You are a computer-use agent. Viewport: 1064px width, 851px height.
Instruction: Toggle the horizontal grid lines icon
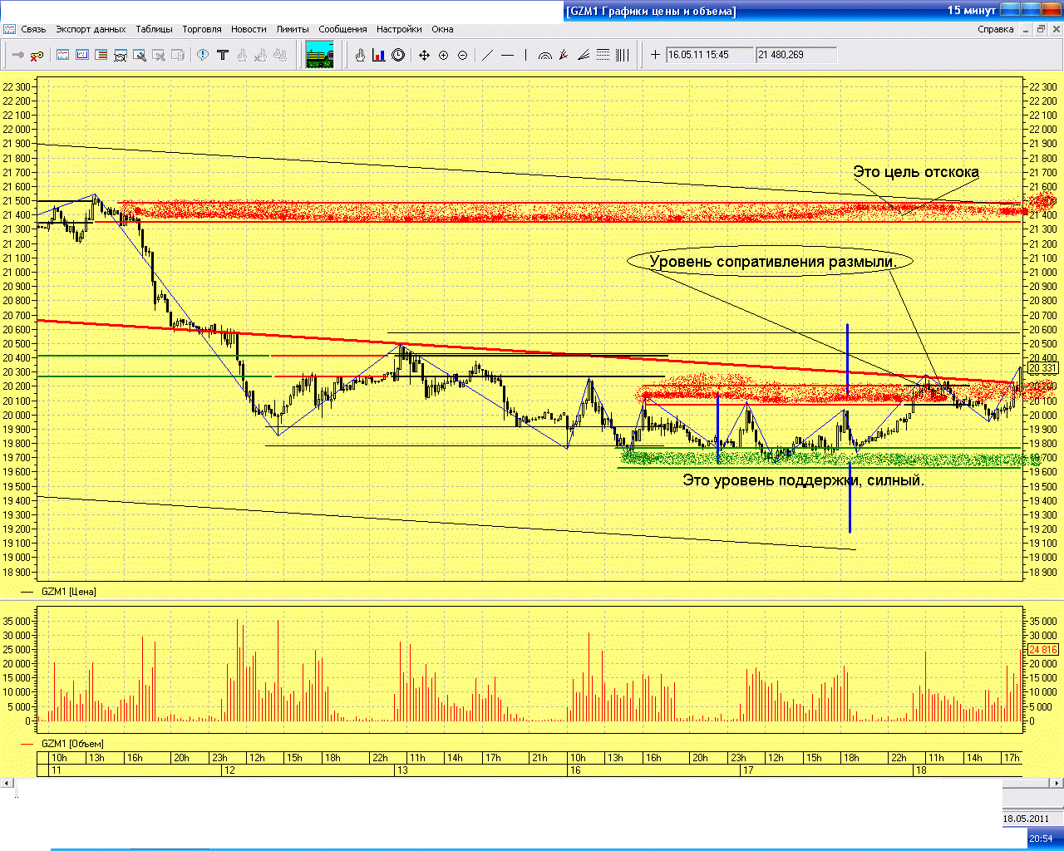click(x=603, y=56)
